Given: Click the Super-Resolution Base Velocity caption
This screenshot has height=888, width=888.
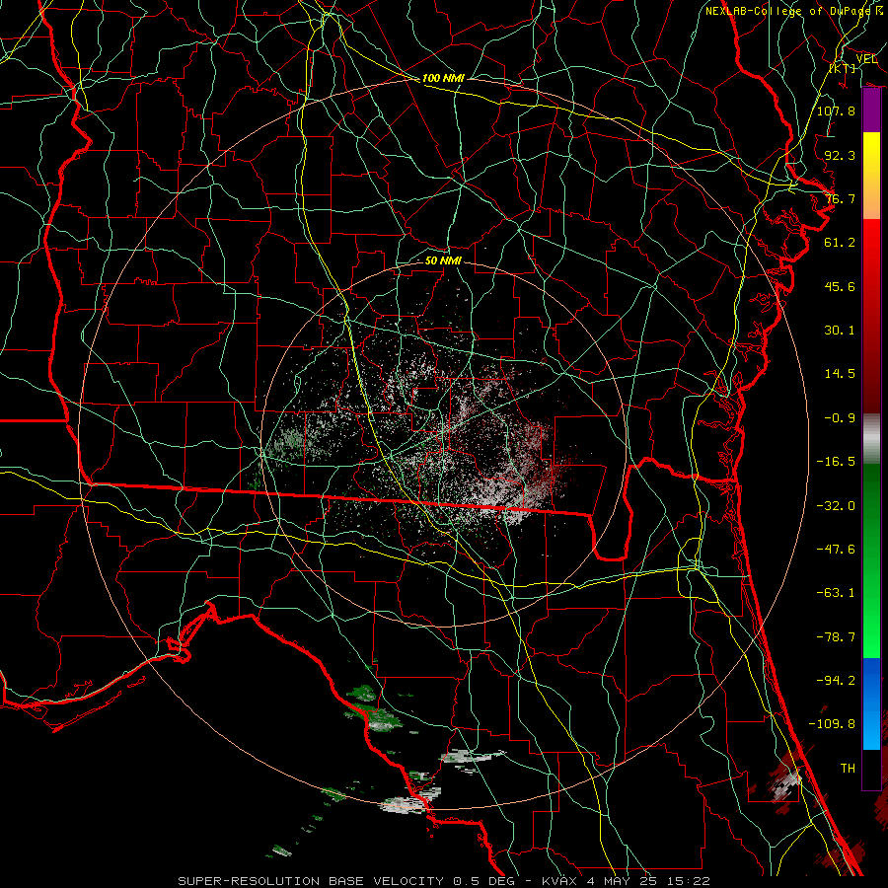Looking at the screenshot, I should (x=443, y=881).
